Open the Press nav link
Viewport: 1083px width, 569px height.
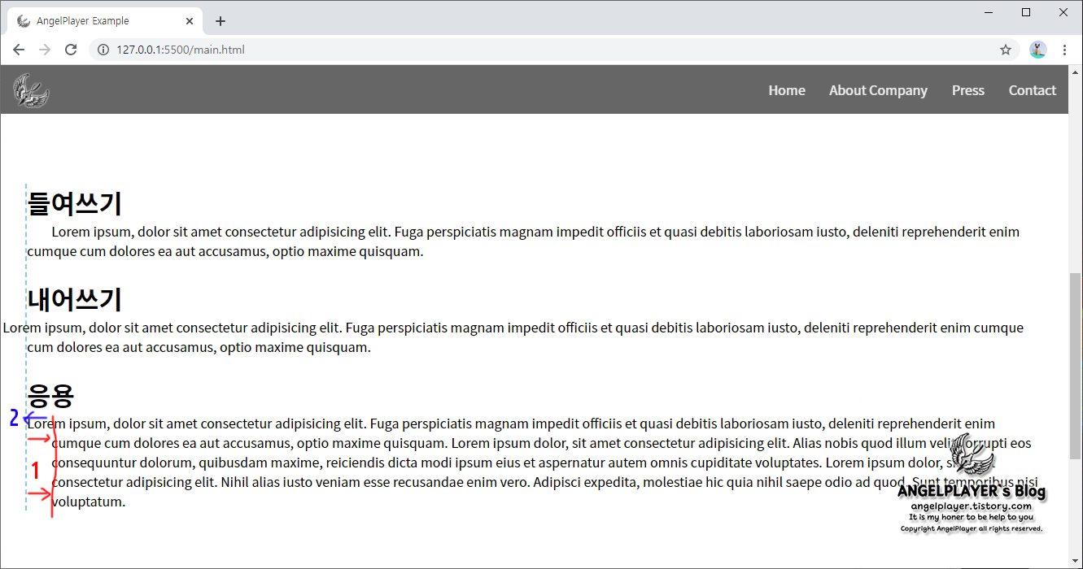968,90
